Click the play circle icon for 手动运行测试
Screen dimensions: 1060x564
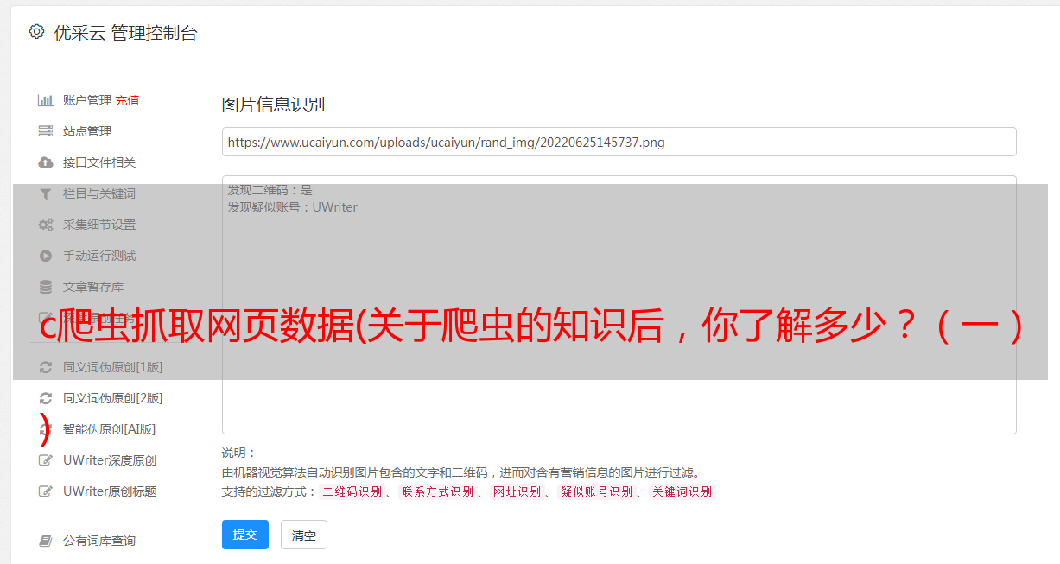point(46,256)
